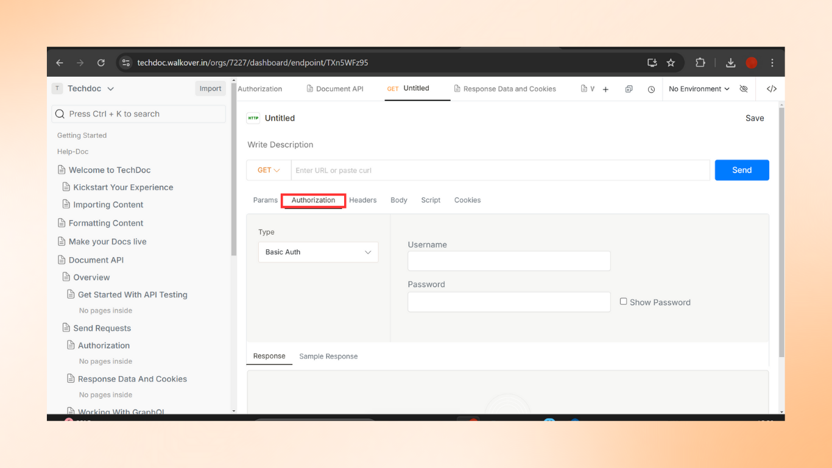Click the request URL input field

pos(500,170)
